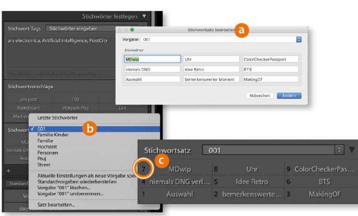Open the Vorgabe dropdown in dialog
The image size is (358, 216).
coord(221,40)
